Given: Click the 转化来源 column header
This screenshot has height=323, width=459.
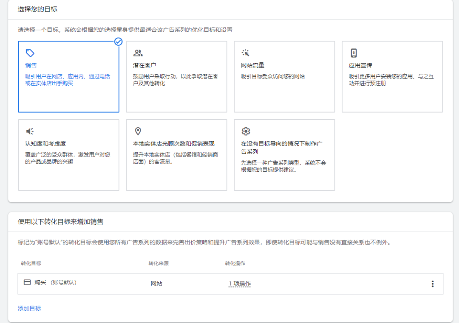Looking at the screenshot, I should 159,263.
